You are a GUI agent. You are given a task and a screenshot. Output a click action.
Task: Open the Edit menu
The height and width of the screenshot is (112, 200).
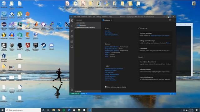pos(79,17)
